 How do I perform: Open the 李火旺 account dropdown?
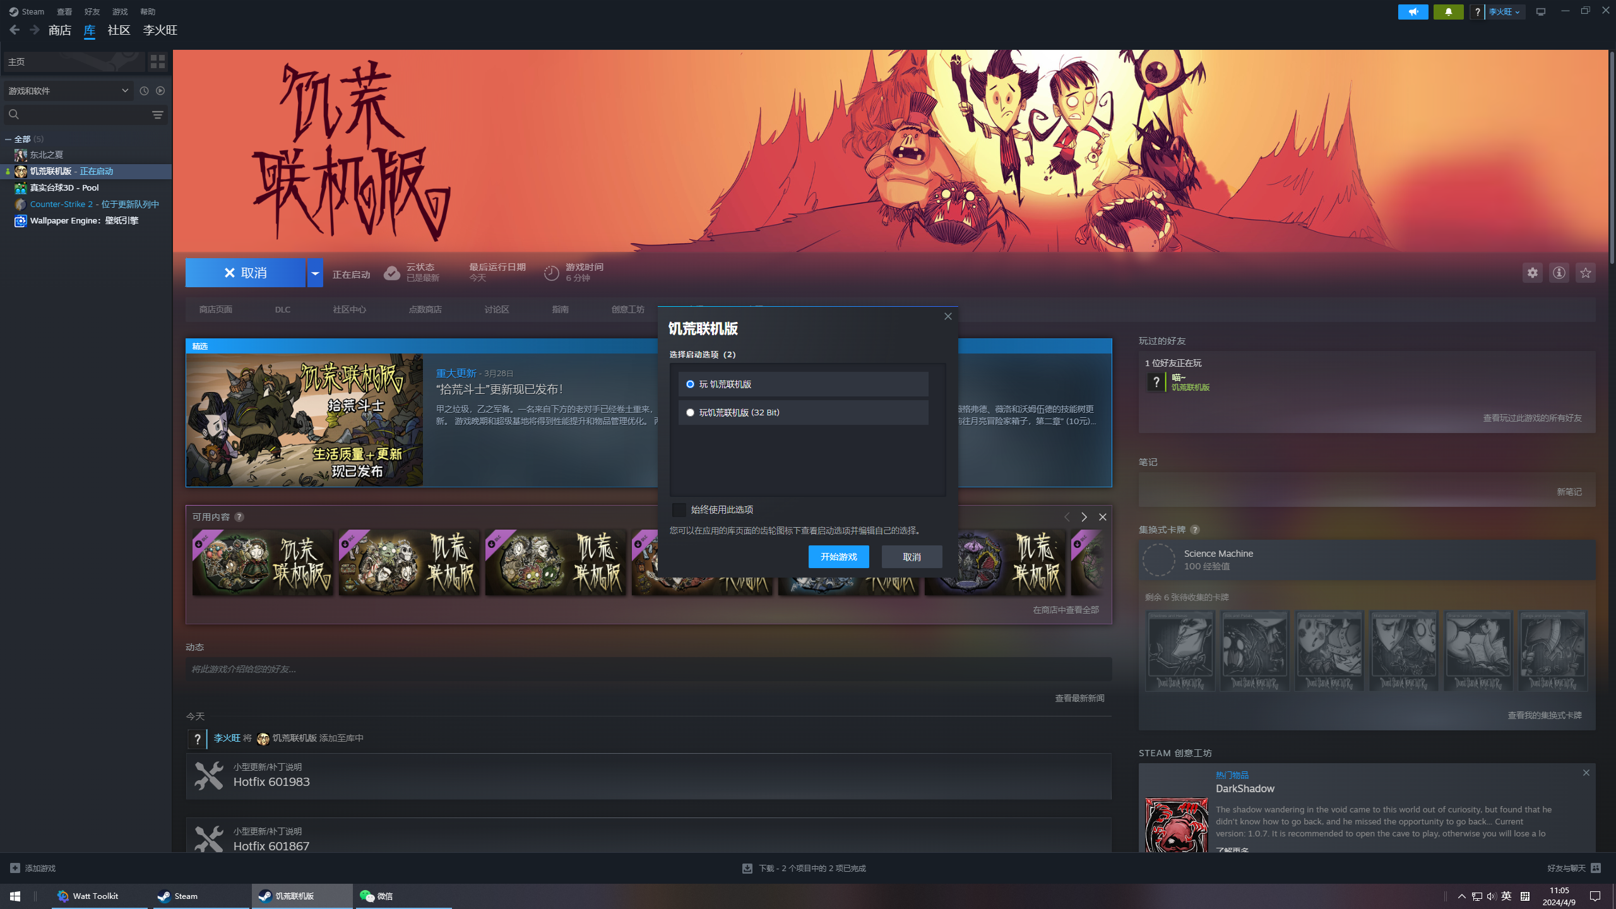point(1506,12)
